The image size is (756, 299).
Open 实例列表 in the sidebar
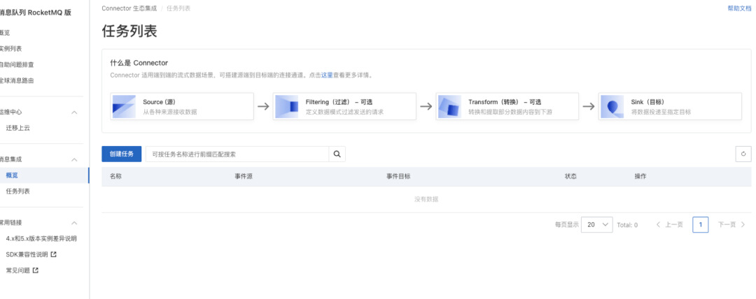point(10,49)
